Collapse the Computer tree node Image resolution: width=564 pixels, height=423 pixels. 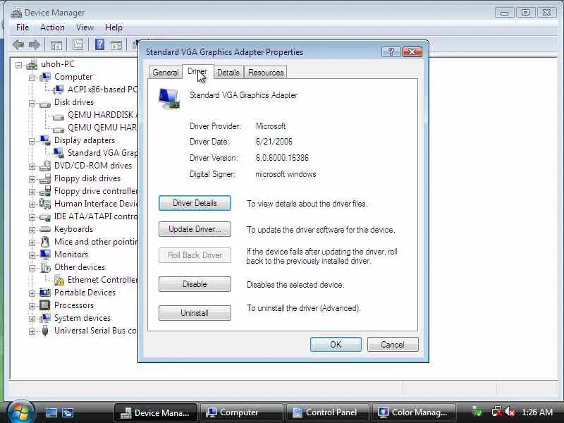click(x=32, y=78)
